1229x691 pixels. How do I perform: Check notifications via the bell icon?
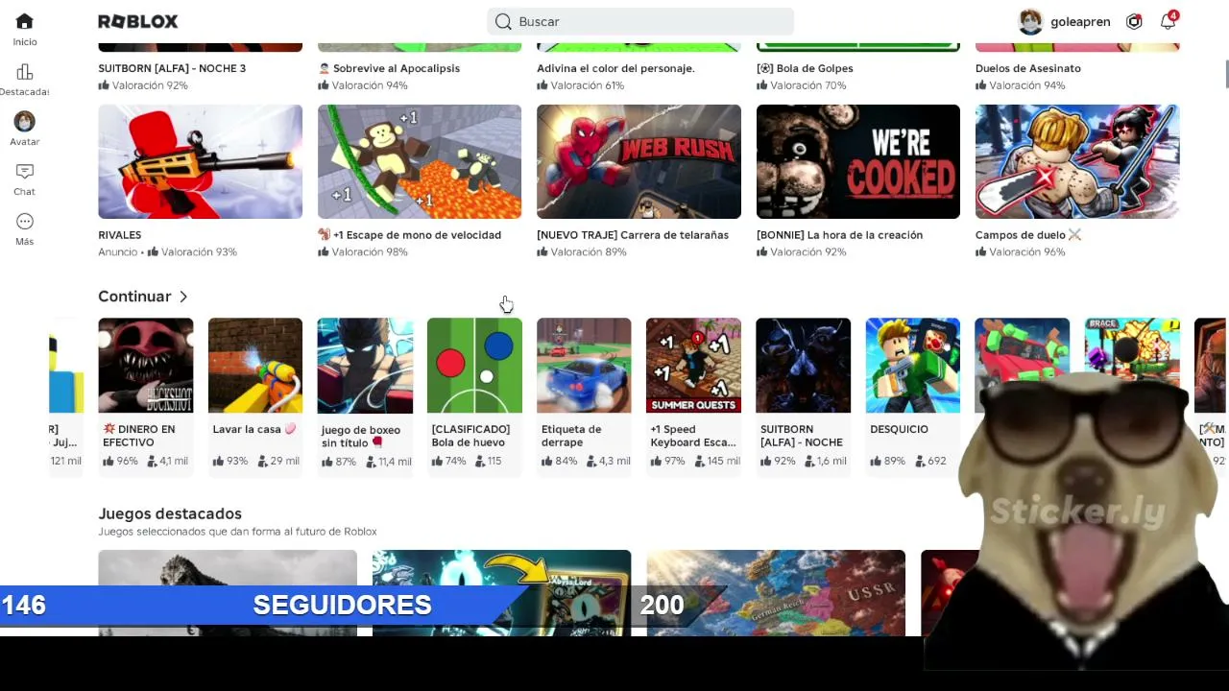(x=1168, y=21)
